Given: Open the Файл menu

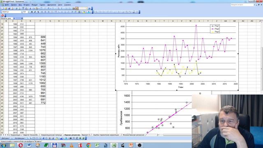Looking at the screenshot, I should pos(7,5).
